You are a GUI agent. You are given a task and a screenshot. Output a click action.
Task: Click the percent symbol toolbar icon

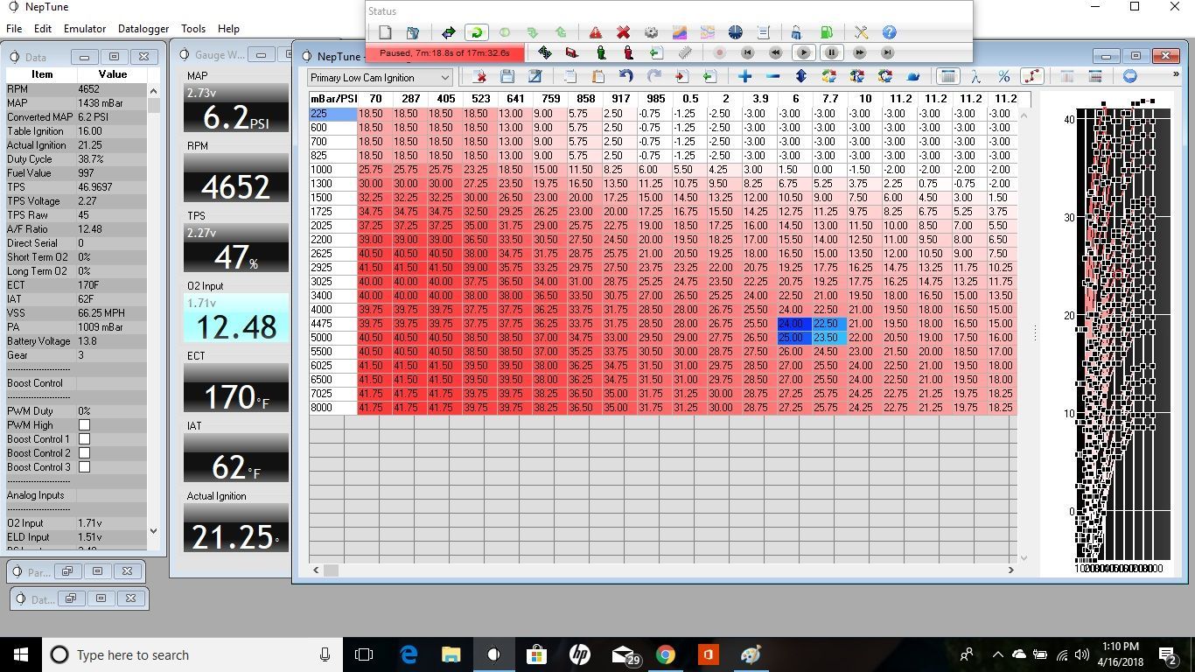pos(1003,77)
